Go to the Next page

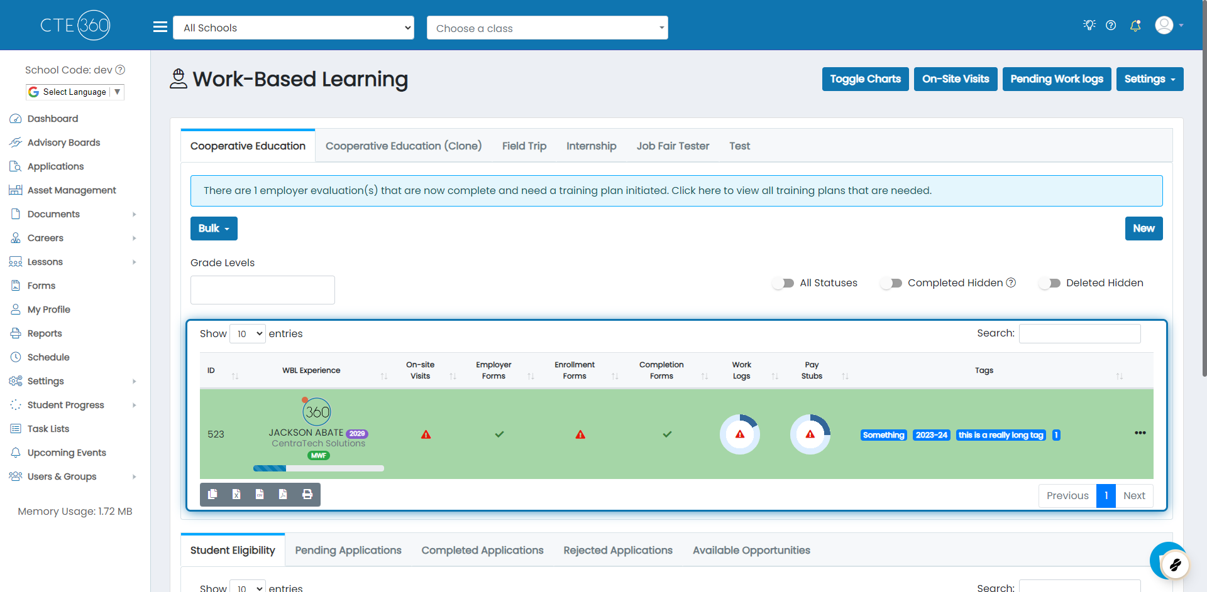click(1134, 495)
